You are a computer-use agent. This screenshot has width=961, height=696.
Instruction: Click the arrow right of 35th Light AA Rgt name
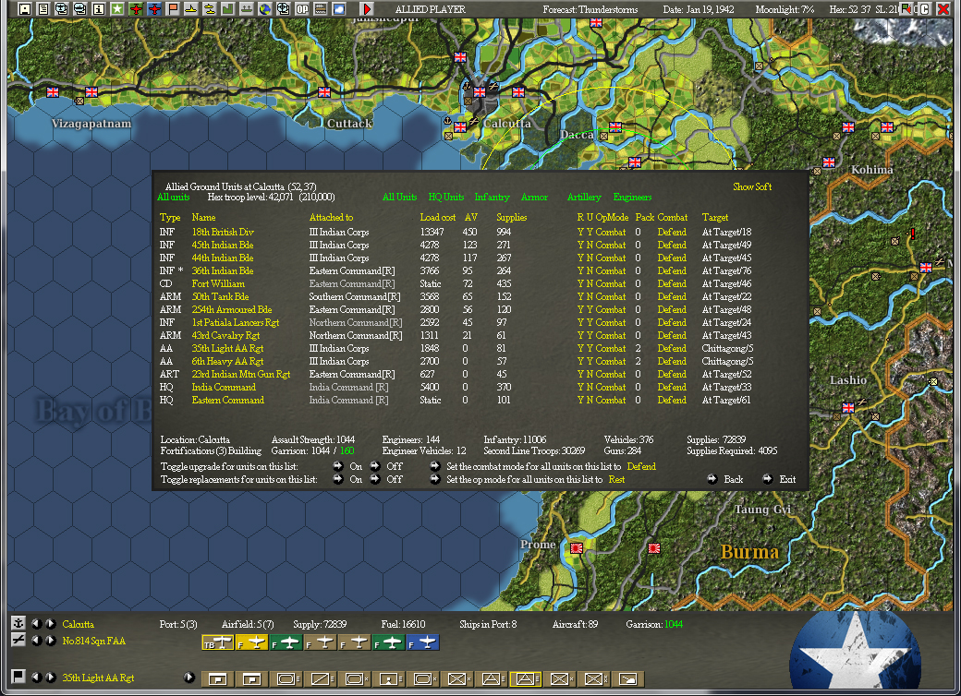click(x=189, y=677)
